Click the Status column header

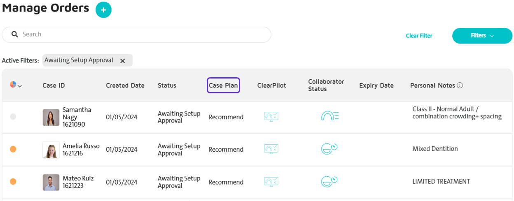click(167, 85)
